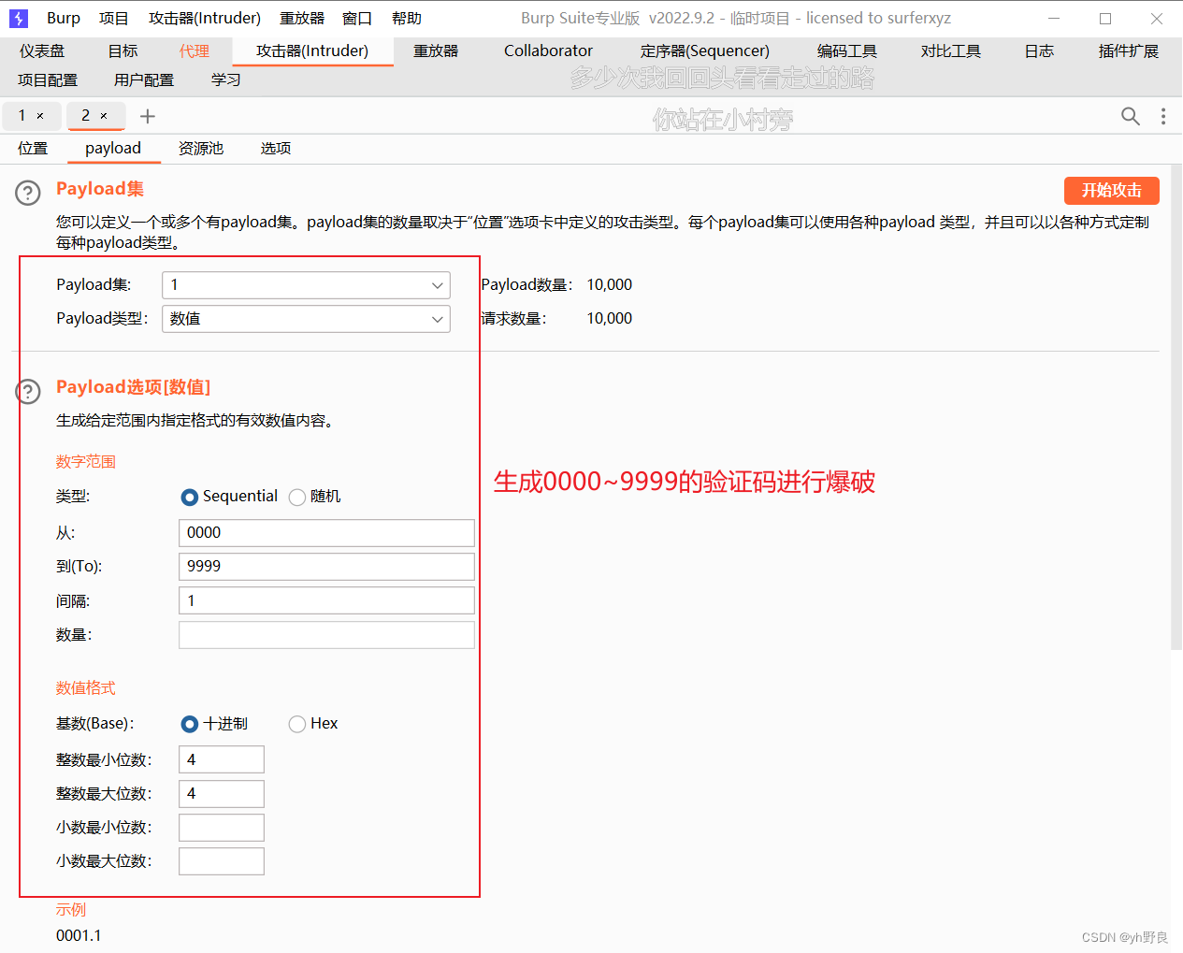This screenshot has width=1183, height=953.
Task: Select the Sequential radio button
Action: point(190,497)
